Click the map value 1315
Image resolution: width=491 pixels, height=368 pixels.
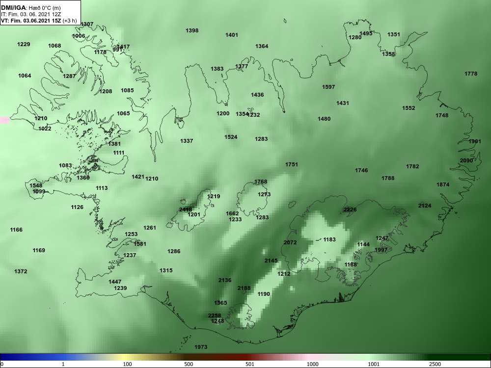[x=166, y=271]
